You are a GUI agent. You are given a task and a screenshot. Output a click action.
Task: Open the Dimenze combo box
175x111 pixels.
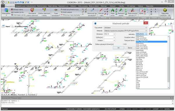[x=109, y=34]
